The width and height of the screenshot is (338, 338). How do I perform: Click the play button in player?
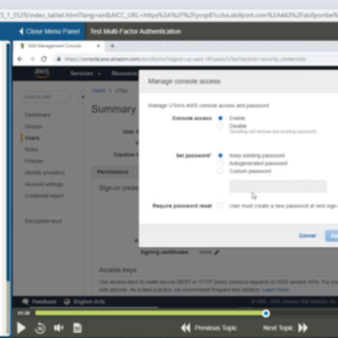point(22,328)
